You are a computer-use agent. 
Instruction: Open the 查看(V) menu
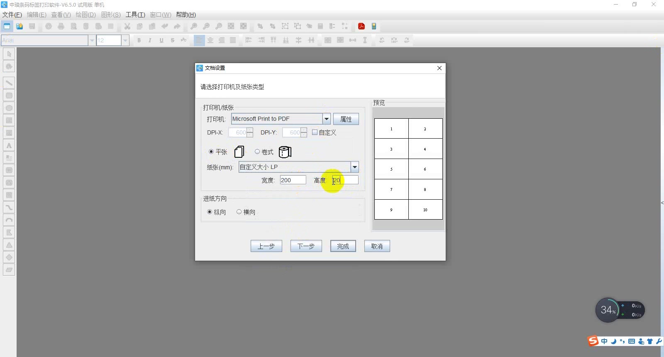(x=61, y=15)
